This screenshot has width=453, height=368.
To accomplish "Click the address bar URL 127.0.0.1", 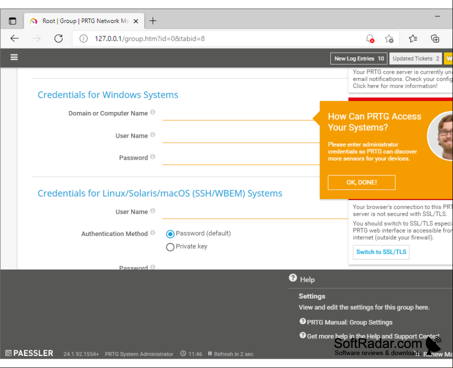I will (x=150, y=39).
